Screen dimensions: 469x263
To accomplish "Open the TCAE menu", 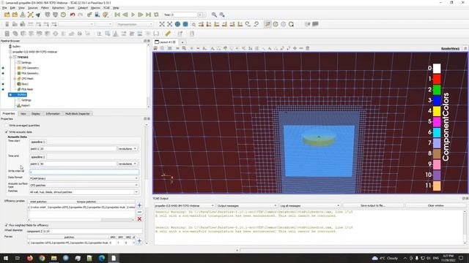I will click(x=106, y=8).
